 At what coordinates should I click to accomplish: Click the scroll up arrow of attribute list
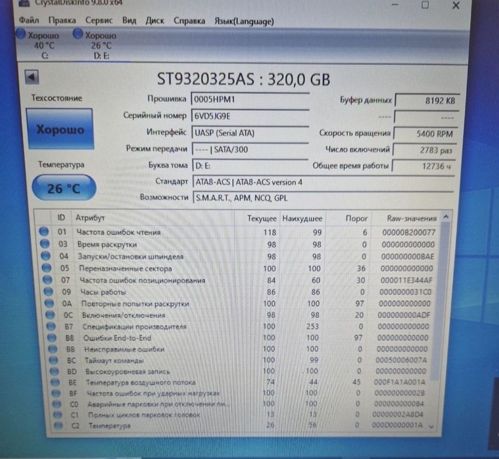pos(446,217)
